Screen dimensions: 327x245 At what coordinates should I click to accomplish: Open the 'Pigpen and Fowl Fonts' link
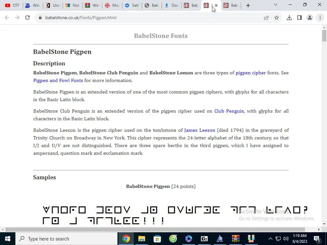click(x=58, y=80)
